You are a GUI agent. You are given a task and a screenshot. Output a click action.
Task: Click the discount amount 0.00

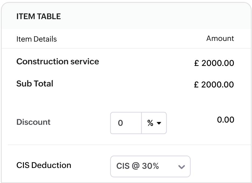226,119
